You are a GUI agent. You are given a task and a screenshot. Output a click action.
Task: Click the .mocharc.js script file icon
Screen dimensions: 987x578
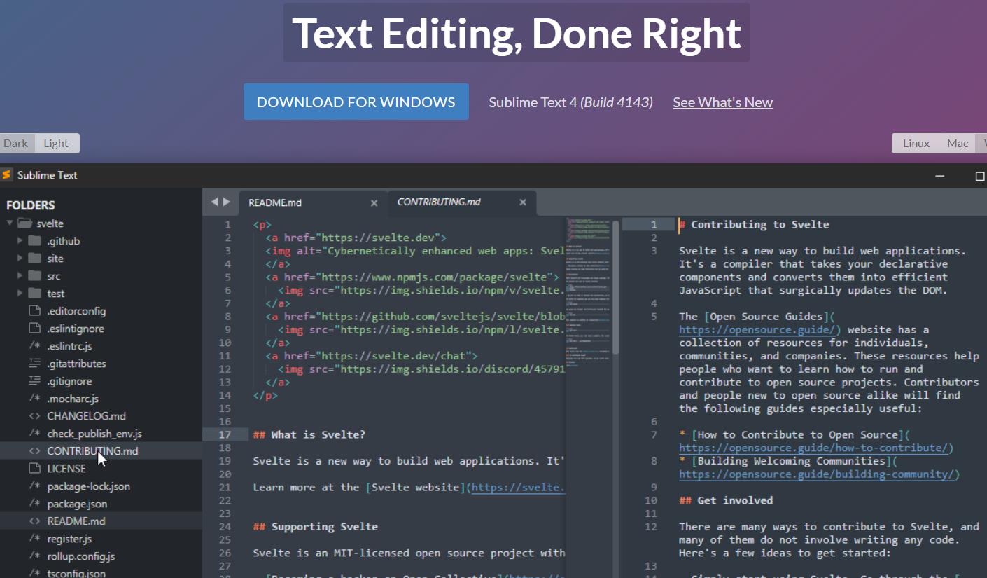click(x=35, y=399)
